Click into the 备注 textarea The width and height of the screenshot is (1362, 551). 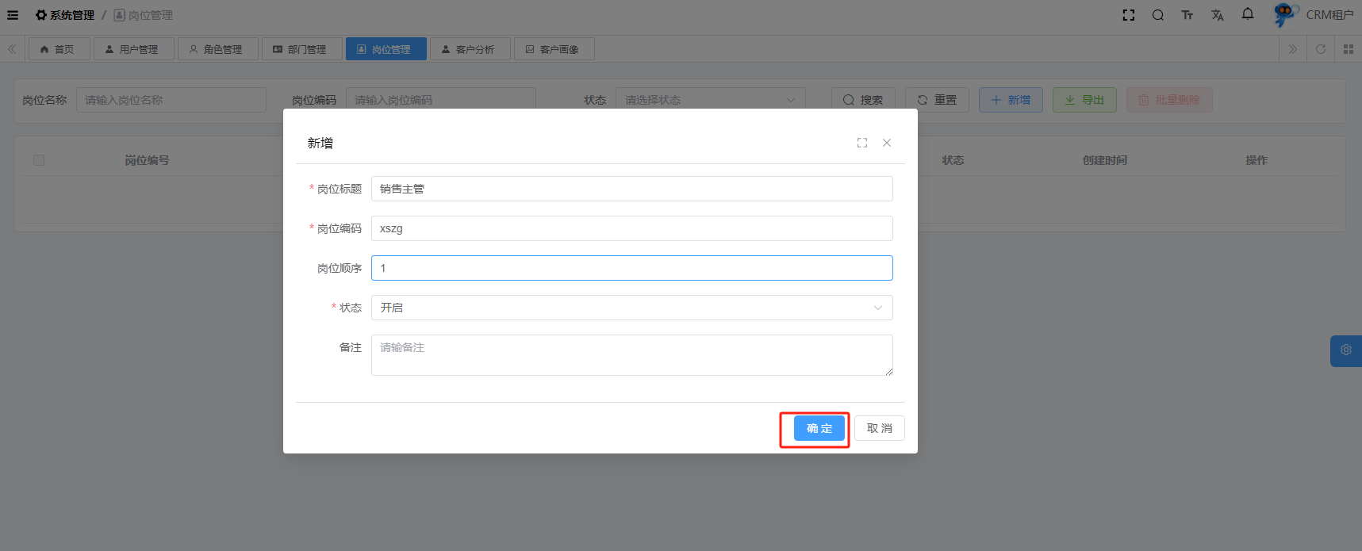coord(631,355)
